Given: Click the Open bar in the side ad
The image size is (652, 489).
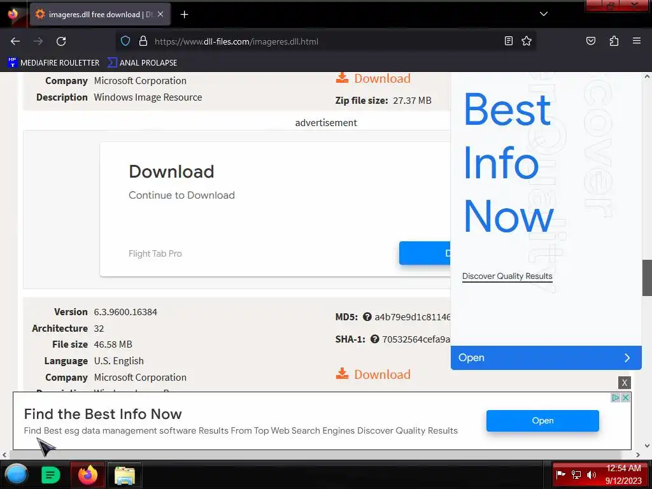Looking at the screenshot, I should [546, 358].
